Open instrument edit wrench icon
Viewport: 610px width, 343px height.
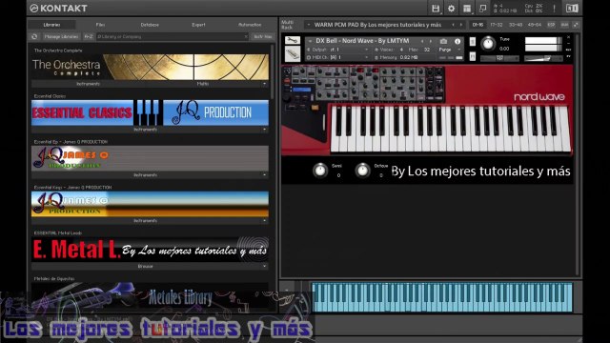point(293,40)
